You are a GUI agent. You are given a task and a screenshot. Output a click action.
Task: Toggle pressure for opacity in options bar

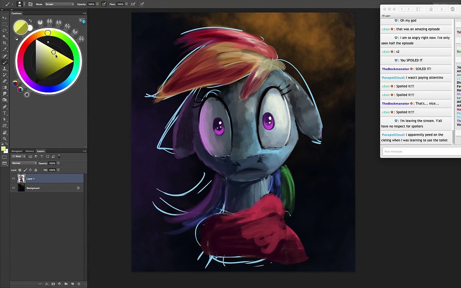(x=104, y=4)
